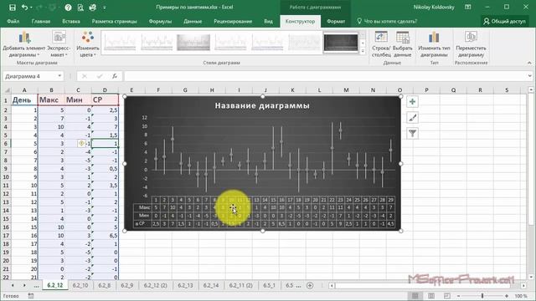The image size is (536, 301).
Task: Select the second chart style thumbnail
Action: coord(157,43)
